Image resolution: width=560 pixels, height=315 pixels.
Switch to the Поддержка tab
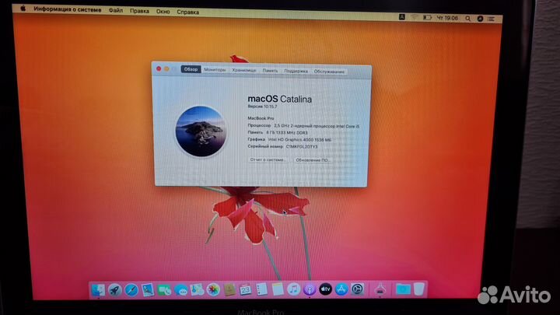(x=296, y=71)
